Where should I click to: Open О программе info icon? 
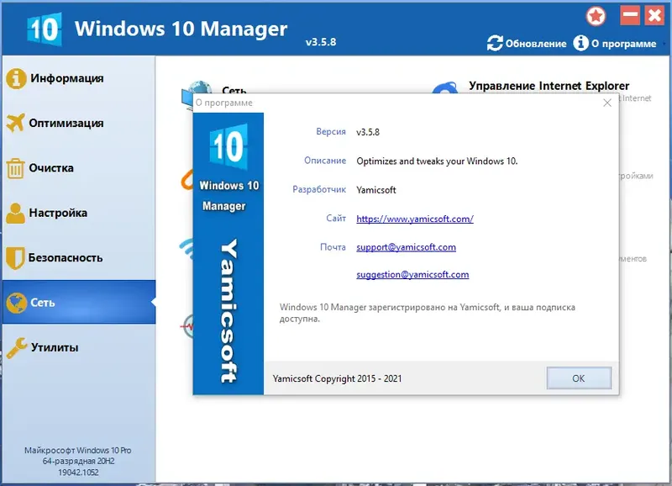point(580,43)
